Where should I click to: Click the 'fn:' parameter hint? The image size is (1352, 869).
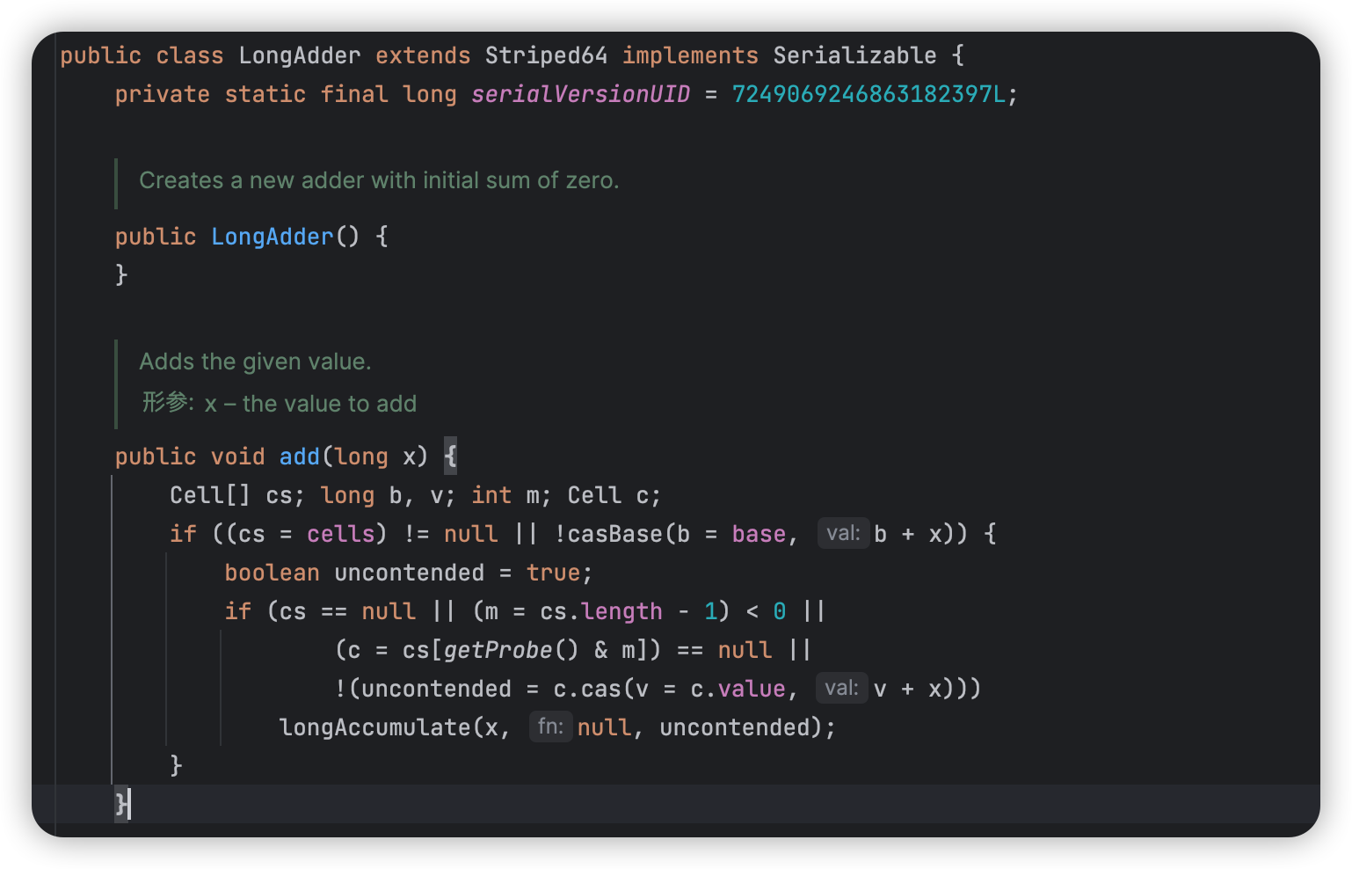point(550,727)
